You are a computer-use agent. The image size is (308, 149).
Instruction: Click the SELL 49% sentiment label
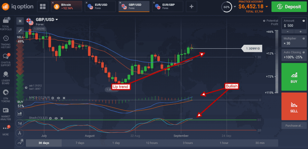20,39
